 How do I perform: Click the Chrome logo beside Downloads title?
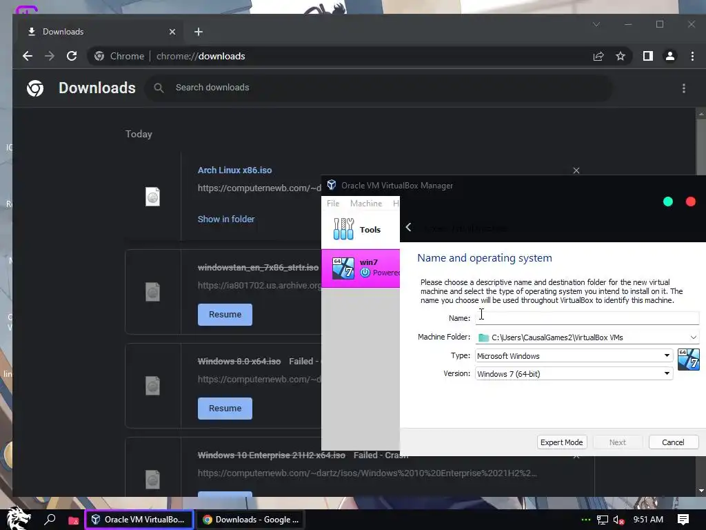click(35, 88)
